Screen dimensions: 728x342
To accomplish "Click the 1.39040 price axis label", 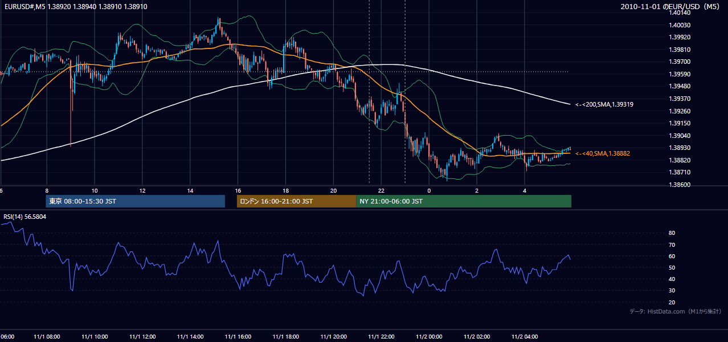I will coord(681,136).
